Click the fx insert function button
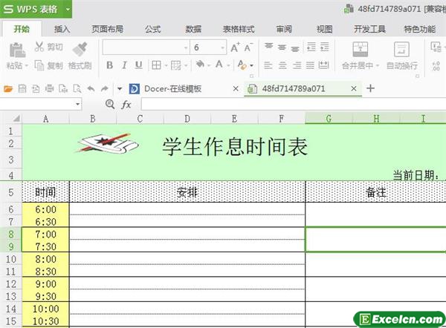 (126, 105)
